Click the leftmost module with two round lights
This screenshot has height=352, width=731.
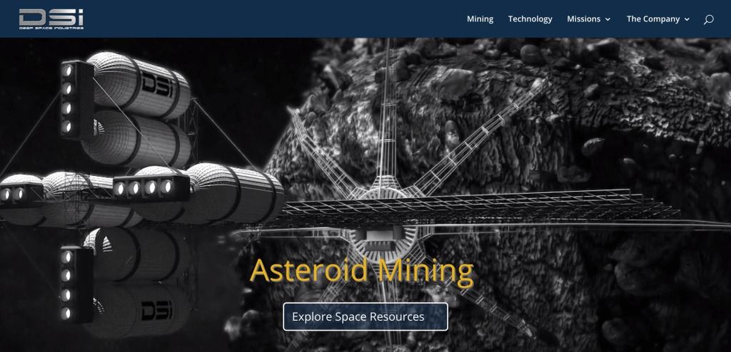point(14,193)
